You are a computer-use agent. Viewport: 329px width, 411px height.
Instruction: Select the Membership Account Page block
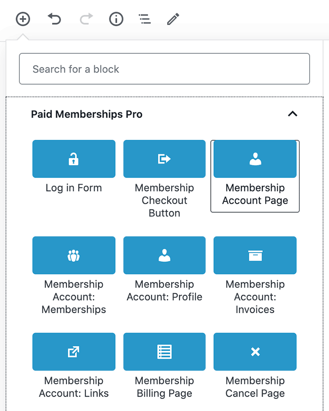[x=255, y=176]
